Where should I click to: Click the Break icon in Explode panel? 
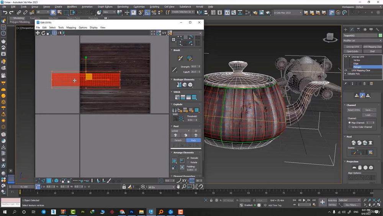click(174, 110)
